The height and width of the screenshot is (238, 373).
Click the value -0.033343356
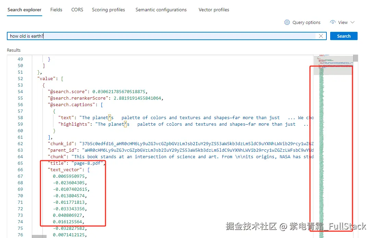click(69, 209)
